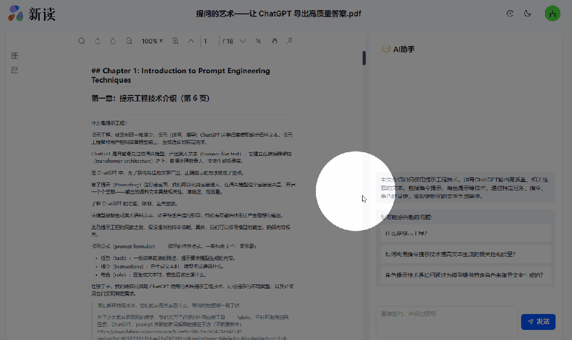Image resolution: width=572 pixels, height=340 pixels.
Task: Rotate the page counterclockwise
Action: coord(98,41)
